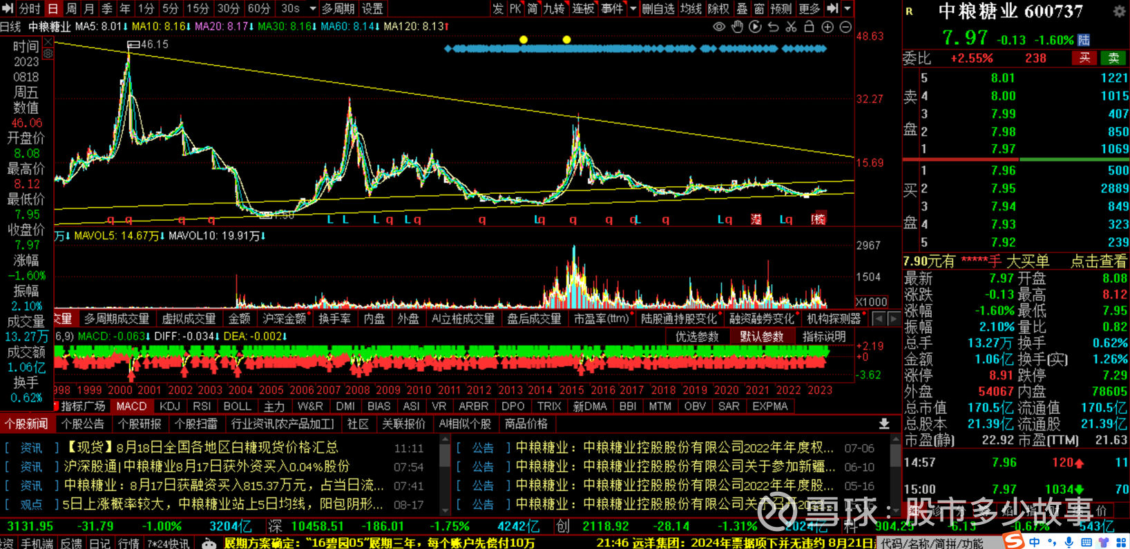Click 点击查看 to view large orders
The height and width of the screenshot is (549, 1130).
[x=1098, y=261]
